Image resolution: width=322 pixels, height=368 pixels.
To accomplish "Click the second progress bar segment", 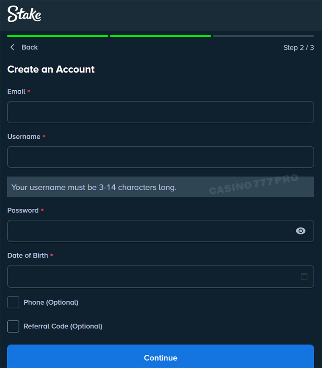I will (x=160, y=35).
